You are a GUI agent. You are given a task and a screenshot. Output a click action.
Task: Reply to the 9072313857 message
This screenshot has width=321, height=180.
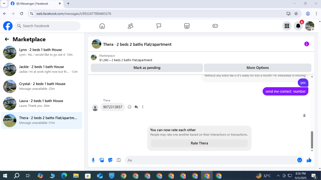click(136, 107)
